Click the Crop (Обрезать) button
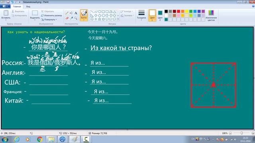This screenshot has width=255, height=143. [47, 12]
